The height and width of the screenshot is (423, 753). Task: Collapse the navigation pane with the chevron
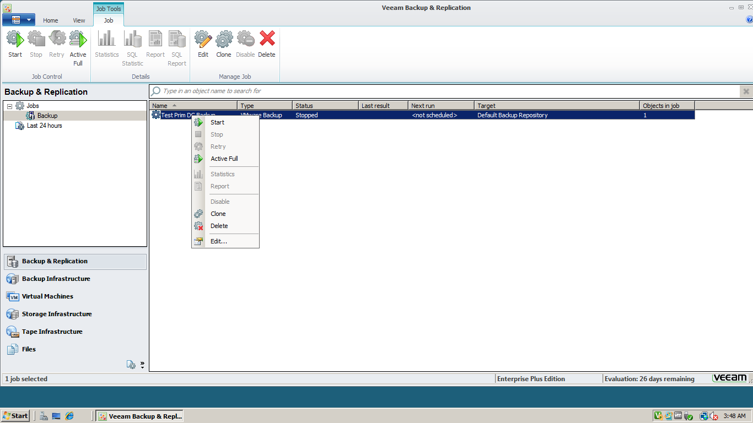tap(142, 364)
